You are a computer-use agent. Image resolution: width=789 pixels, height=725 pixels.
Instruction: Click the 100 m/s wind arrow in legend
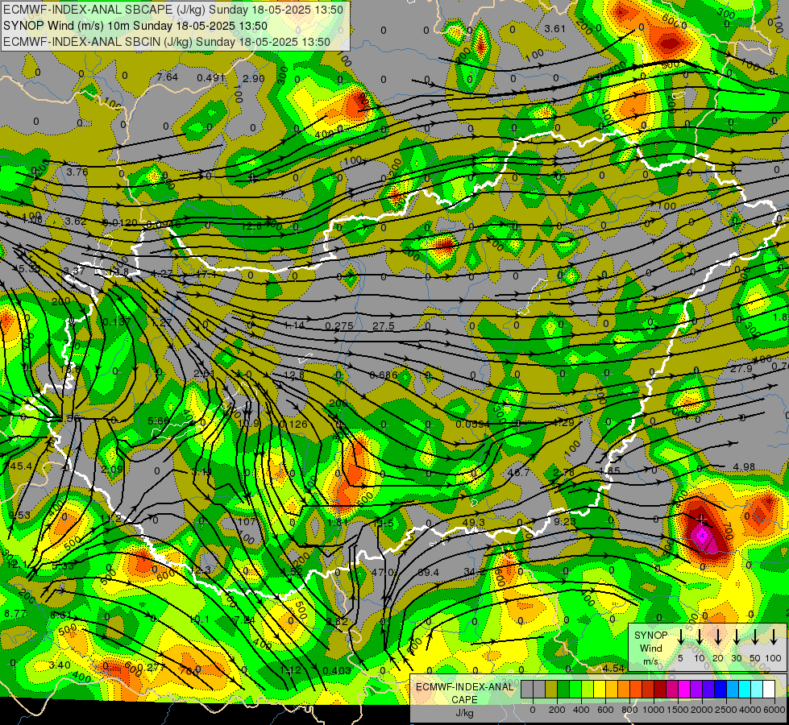[x=774, y=637]
